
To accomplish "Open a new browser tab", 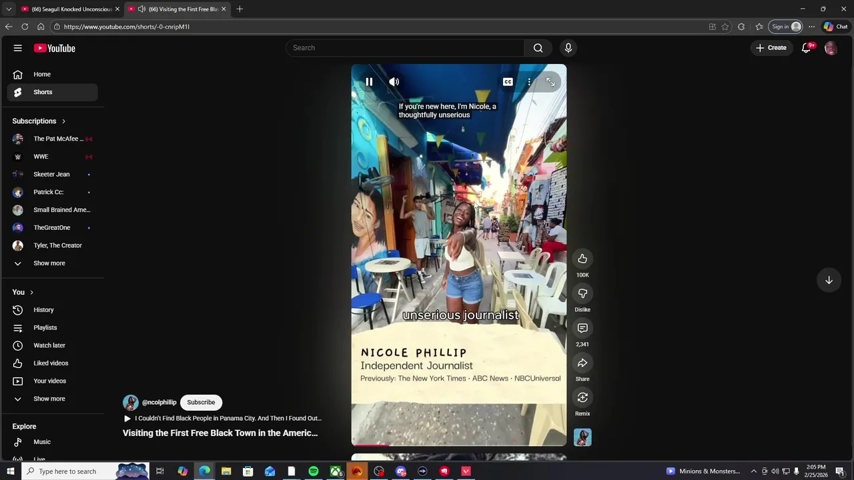I will click(x=240, y=9).
